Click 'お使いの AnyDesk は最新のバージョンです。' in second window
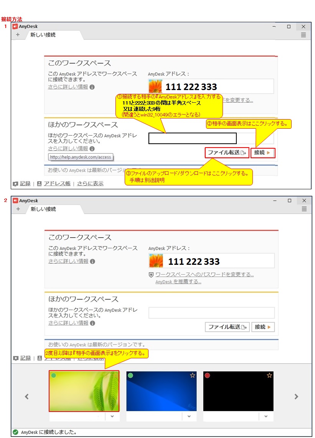Screen dimensions: 315x438 tap(97, 345)
